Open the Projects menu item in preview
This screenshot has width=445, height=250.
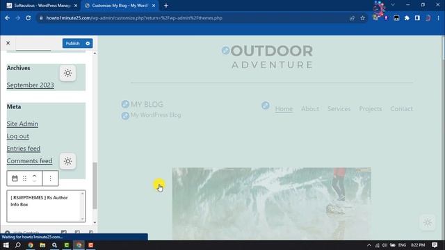pos(371,109)
